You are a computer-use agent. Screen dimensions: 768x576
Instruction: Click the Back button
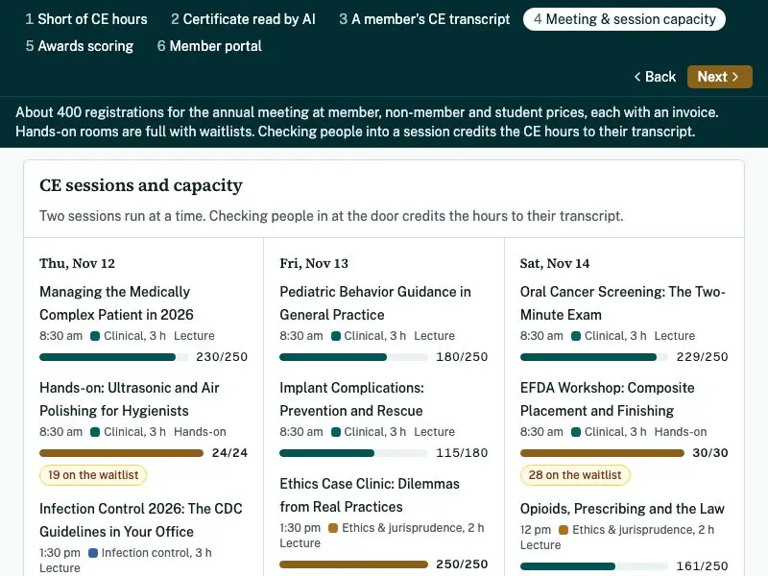click(x=655, y=77)
